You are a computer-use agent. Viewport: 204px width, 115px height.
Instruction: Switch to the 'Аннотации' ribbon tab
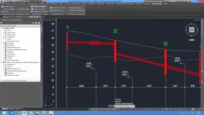coord(22,4)
